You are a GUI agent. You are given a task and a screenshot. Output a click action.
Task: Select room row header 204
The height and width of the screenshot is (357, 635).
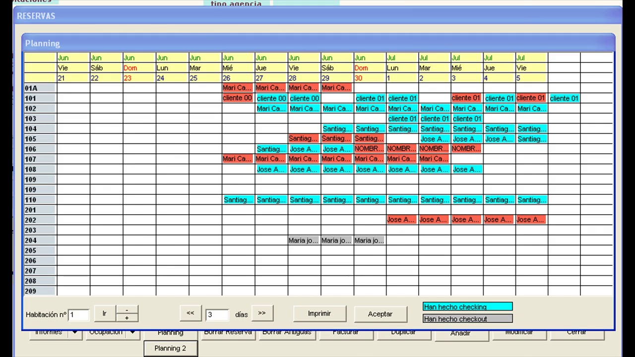[x=40, y=240]
